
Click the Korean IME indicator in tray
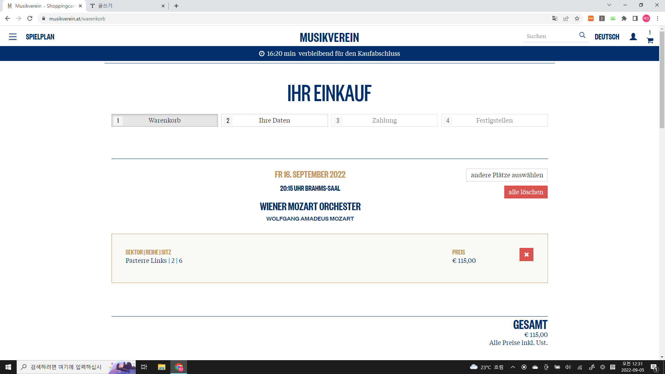click(x=613, y=367)
